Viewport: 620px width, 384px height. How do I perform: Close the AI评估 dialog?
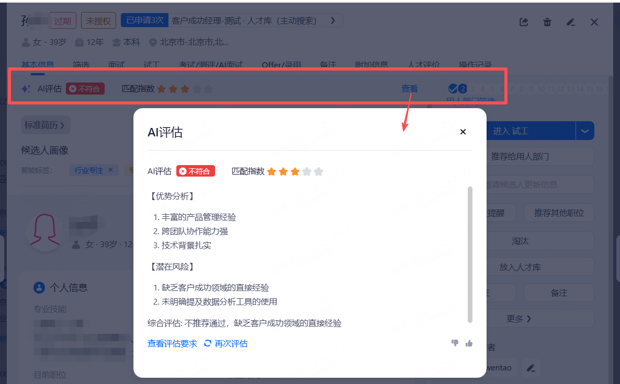(463, 132)
